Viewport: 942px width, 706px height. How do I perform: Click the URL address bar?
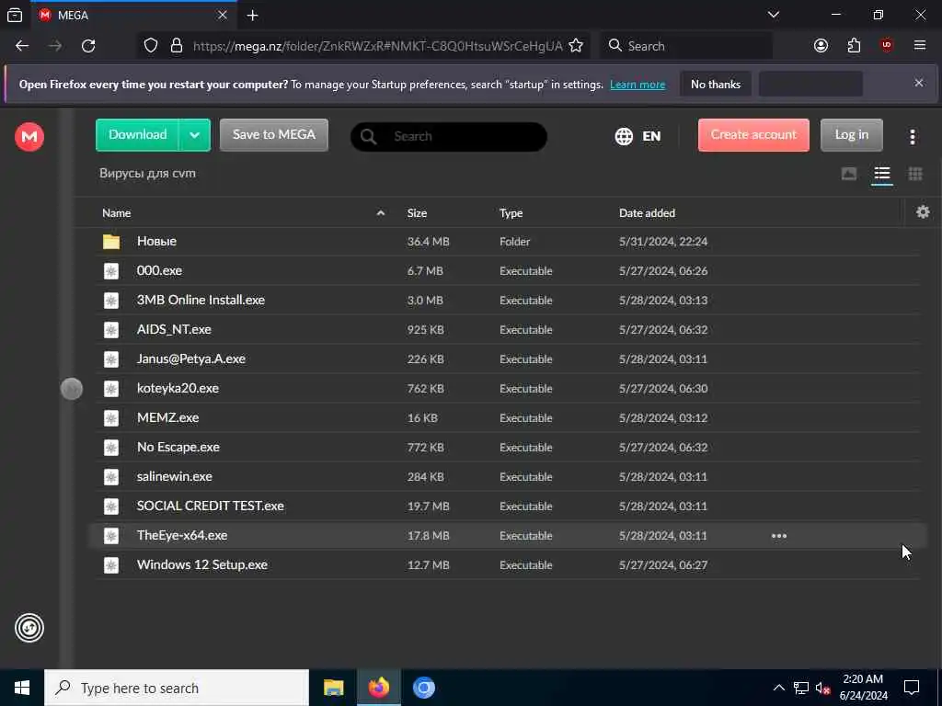click(377, 46)
